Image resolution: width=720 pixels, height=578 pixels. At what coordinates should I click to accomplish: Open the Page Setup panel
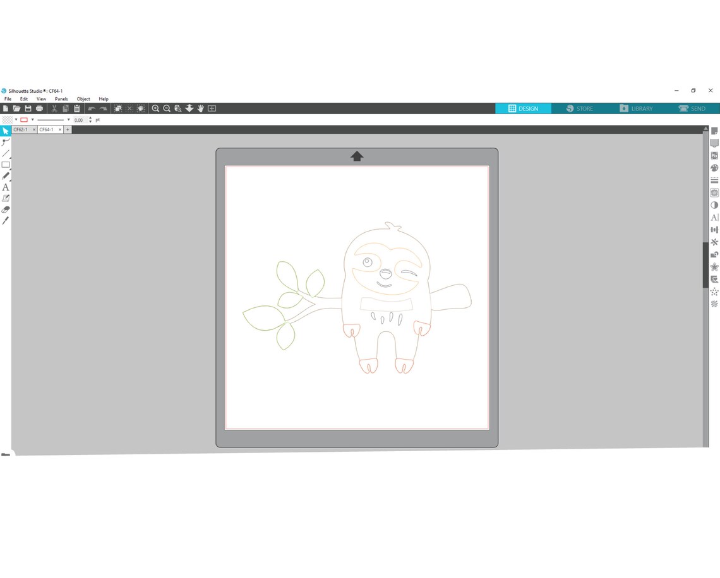pos(714,131)
